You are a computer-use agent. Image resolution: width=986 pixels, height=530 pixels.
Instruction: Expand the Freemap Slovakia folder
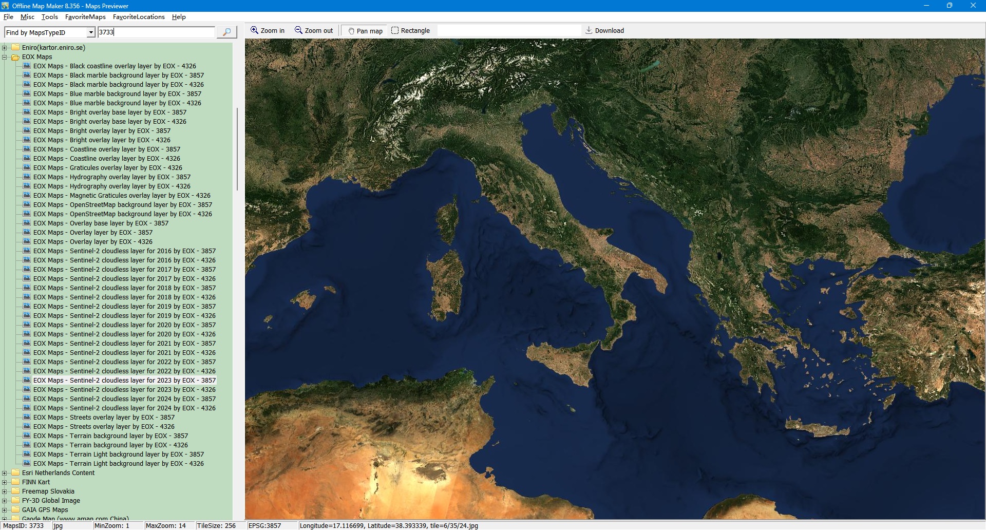tap(5, 491)
